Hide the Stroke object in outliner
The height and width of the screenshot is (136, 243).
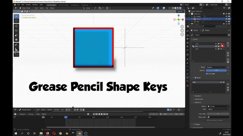(226, 19)
